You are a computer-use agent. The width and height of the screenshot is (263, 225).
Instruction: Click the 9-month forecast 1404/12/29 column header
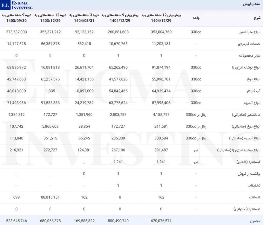120,18
